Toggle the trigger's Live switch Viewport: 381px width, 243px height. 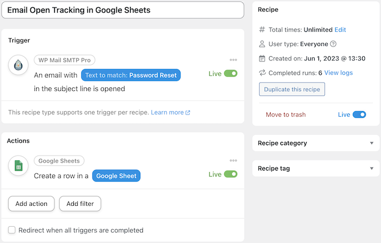pyautogui.click(x=231, y=73)
